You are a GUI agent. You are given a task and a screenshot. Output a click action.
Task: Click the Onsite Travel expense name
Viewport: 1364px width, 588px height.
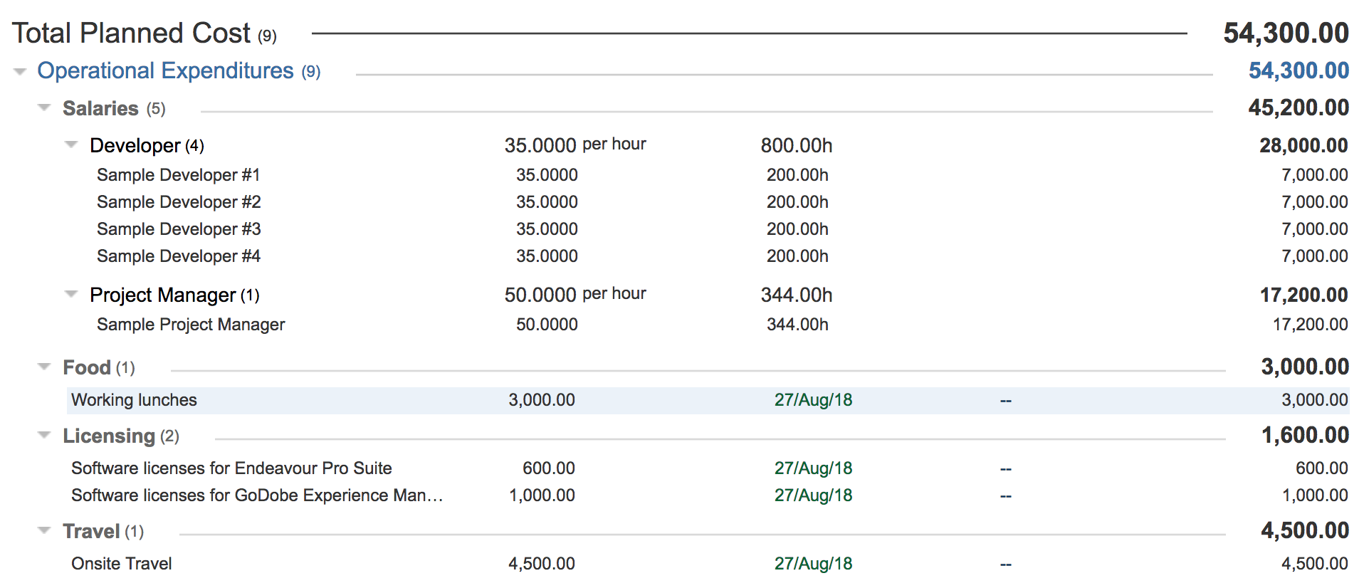[x=122, y=564]
